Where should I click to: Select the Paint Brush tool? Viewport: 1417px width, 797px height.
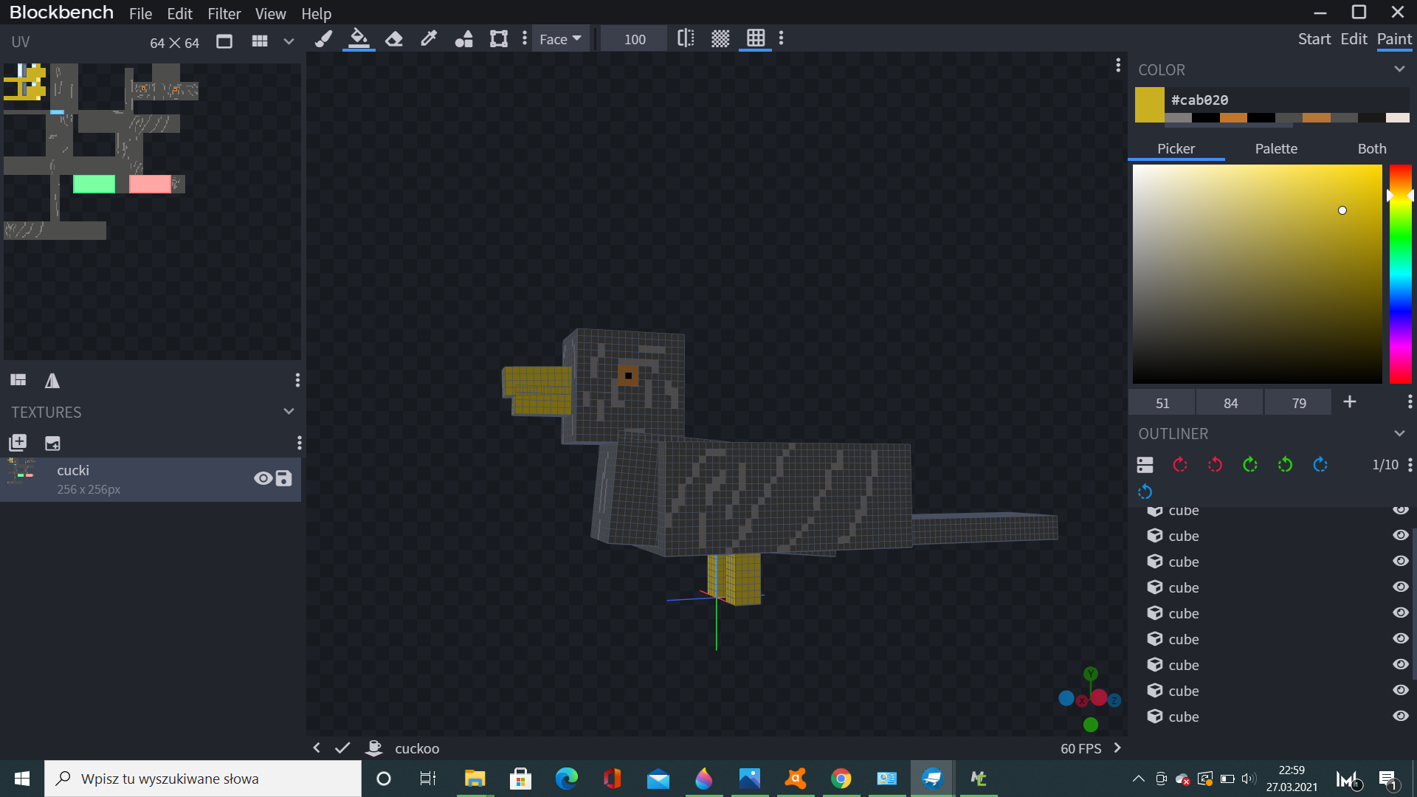(323, 39)
